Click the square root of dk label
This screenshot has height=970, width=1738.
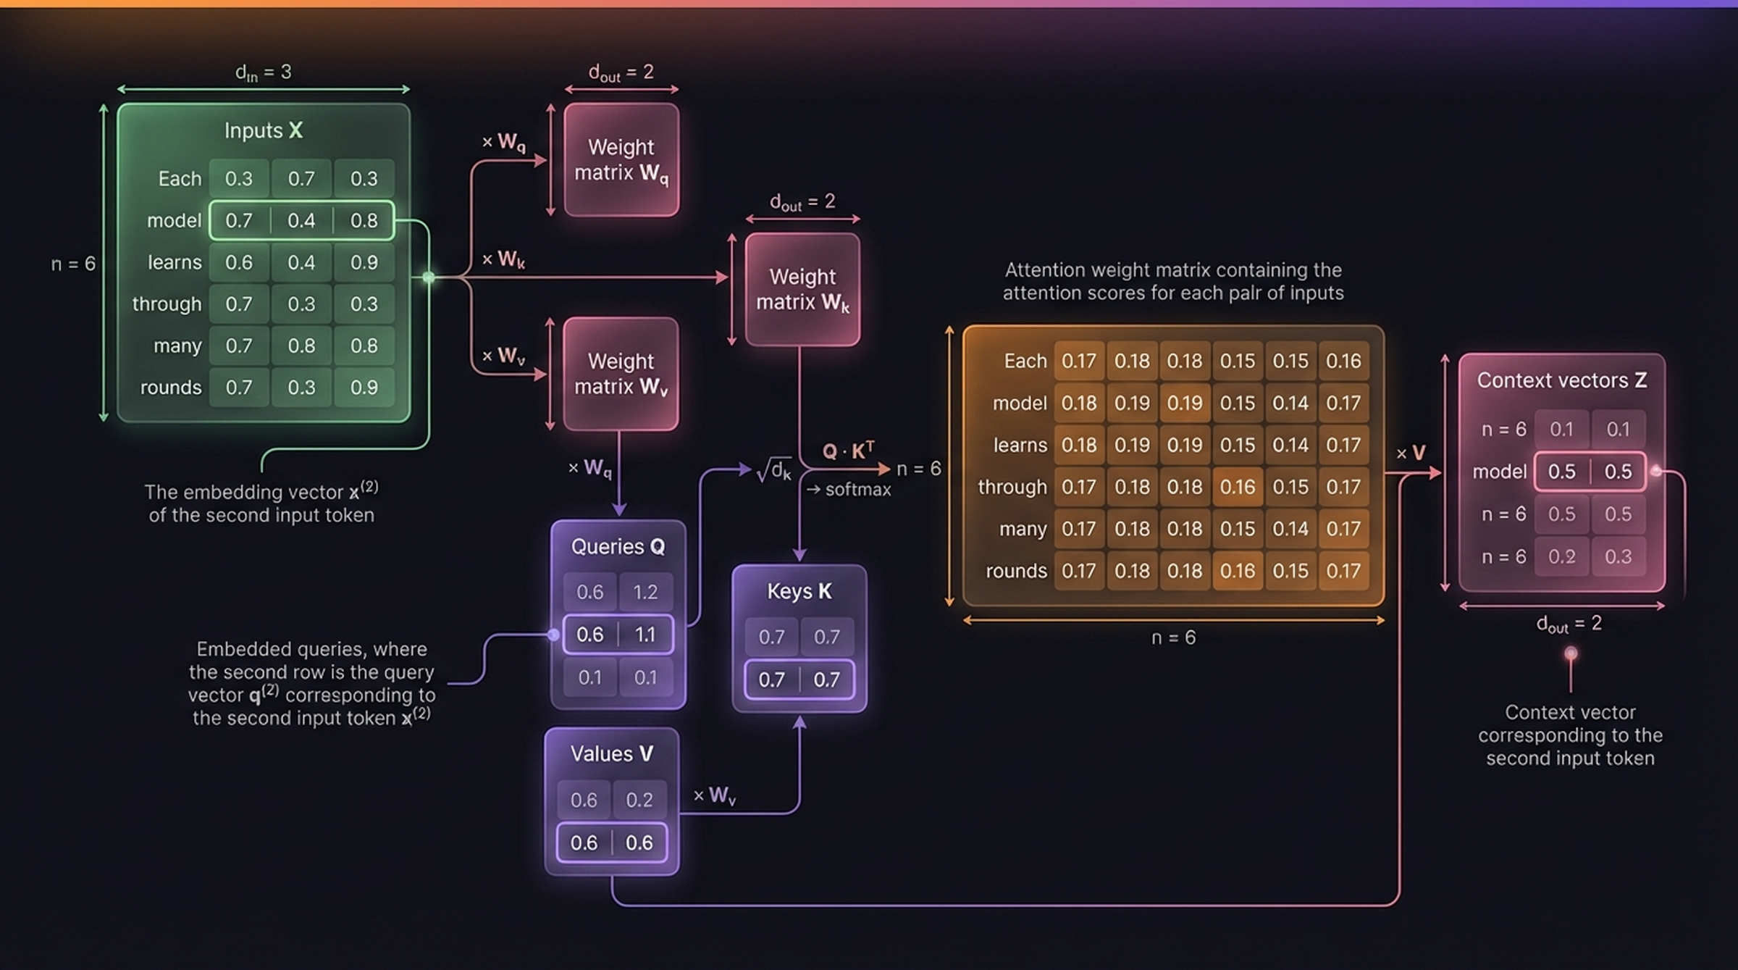pos(774,471)
